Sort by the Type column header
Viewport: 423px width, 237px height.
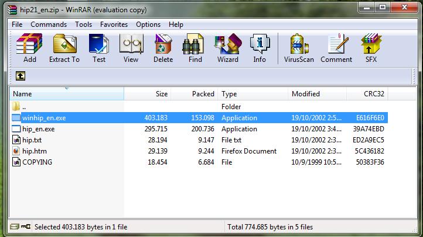253,94
